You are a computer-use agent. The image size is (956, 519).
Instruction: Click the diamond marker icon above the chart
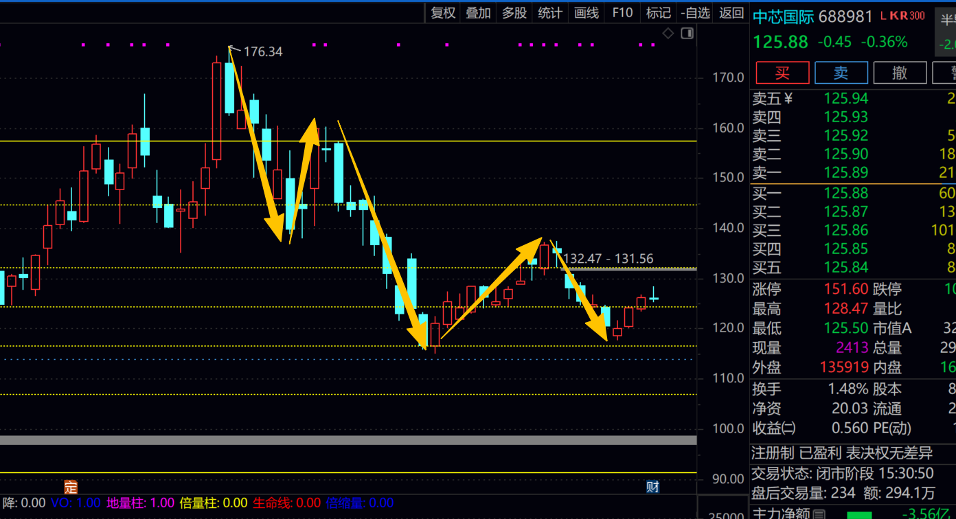(668, 33)
